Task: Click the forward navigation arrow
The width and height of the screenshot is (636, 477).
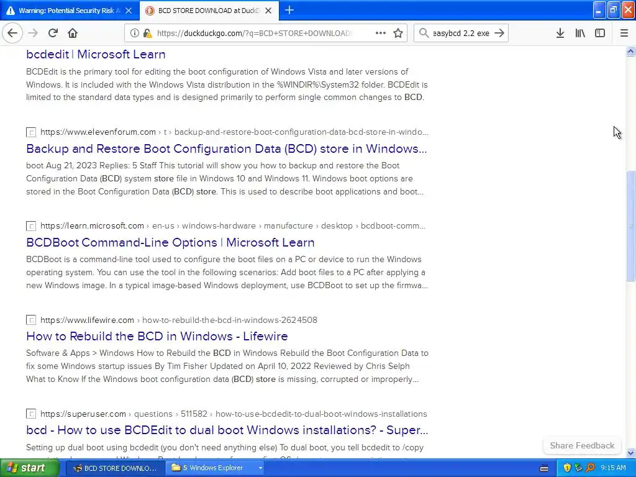Action: point(33,33)
